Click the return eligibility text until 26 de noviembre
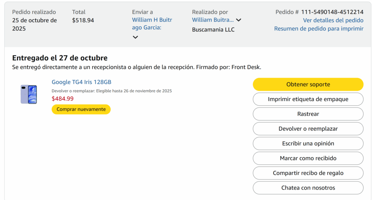372x200 pixels. [x=112, y=91]
